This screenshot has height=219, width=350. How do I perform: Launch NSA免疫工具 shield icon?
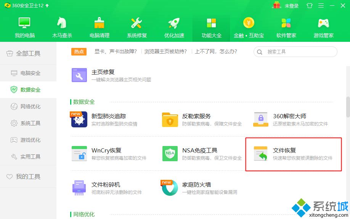click(x=170, y=154)
